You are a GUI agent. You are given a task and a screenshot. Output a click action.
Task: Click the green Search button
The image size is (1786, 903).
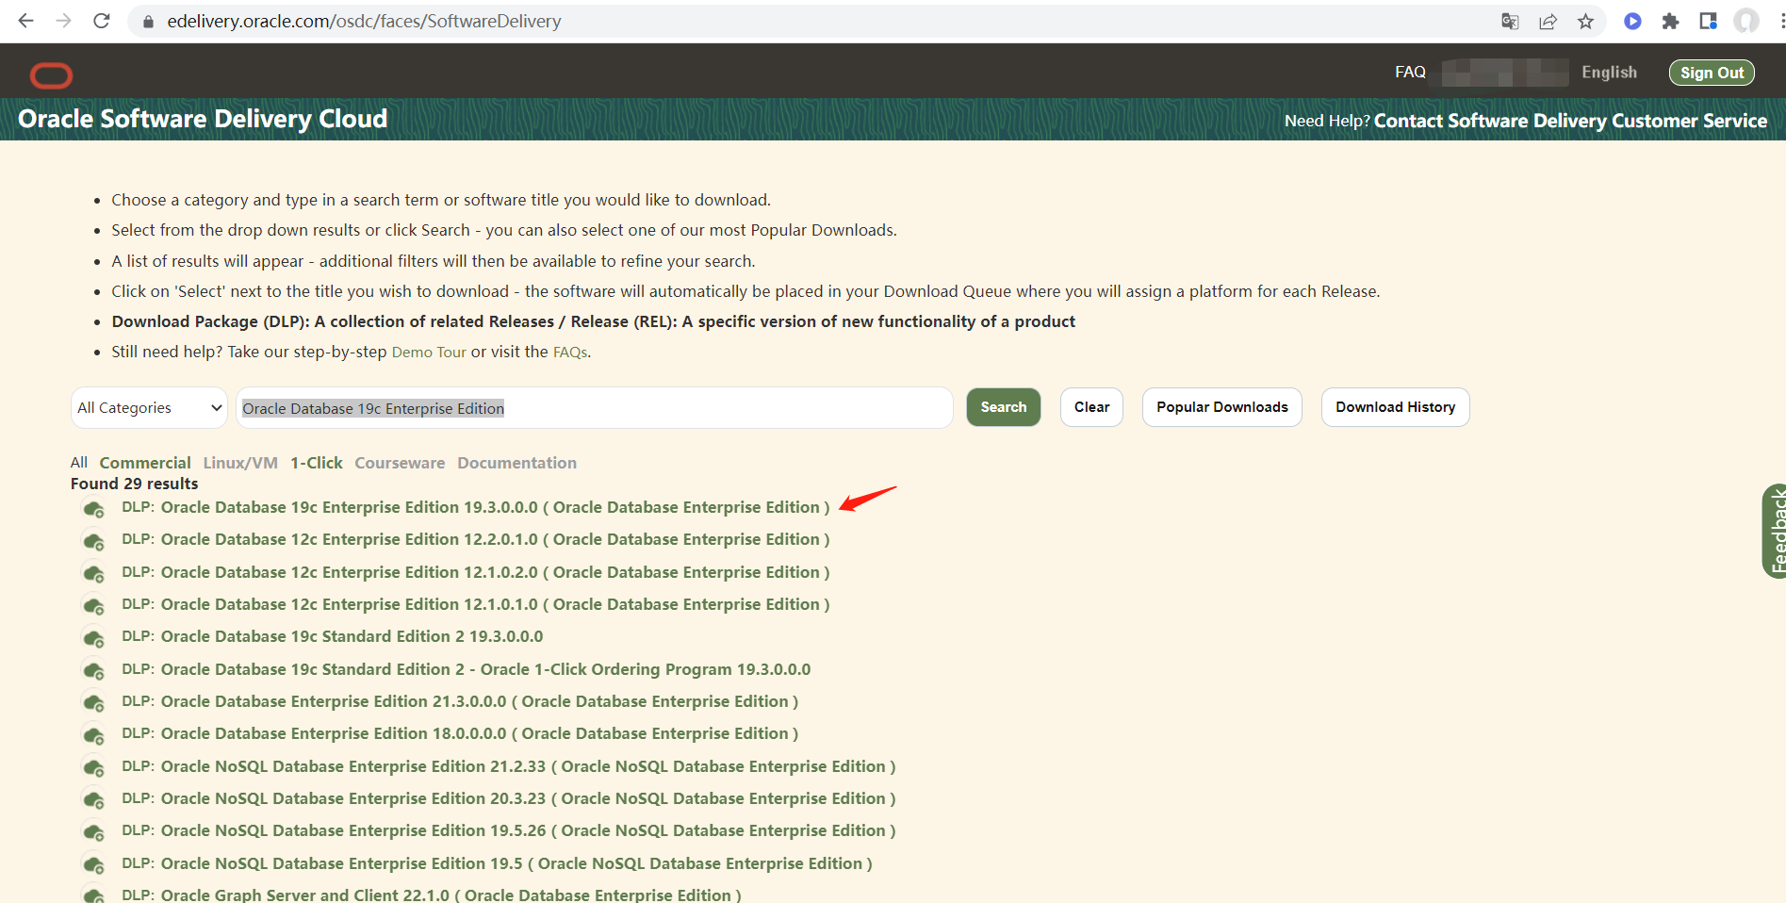coord(1004,407)
